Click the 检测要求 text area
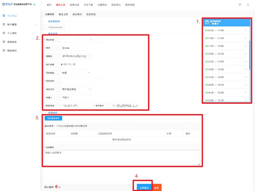Screen dimensions: 255x191 click(x=122, y=157)
